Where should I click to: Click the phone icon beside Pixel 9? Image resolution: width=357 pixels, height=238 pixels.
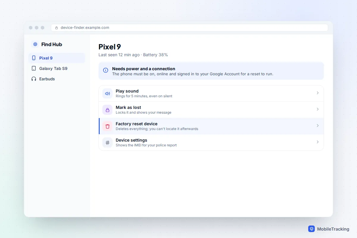pyautogui.click(x=34, y=58)
